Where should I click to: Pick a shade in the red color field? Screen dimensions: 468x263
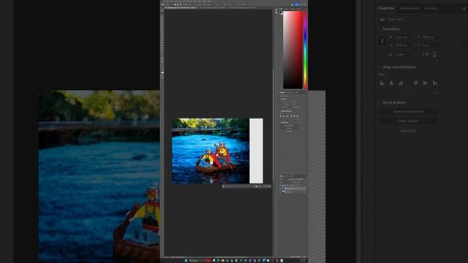(292, 50)
